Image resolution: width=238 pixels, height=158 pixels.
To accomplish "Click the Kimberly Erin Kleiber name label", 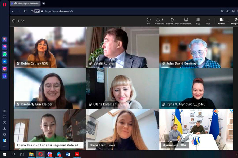I will [35, 104].
